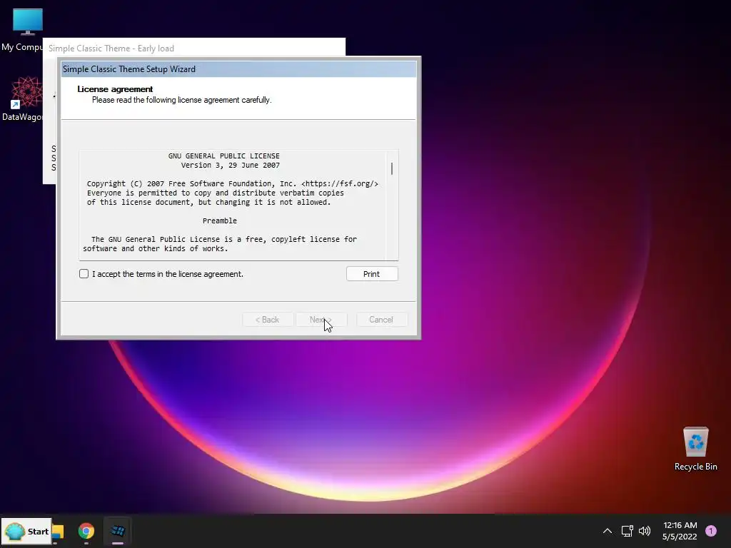Image resolution: width=731 pixels, height=548 pixels.
Task: Click the Preamble heading in license text
Action: point(220,221)
